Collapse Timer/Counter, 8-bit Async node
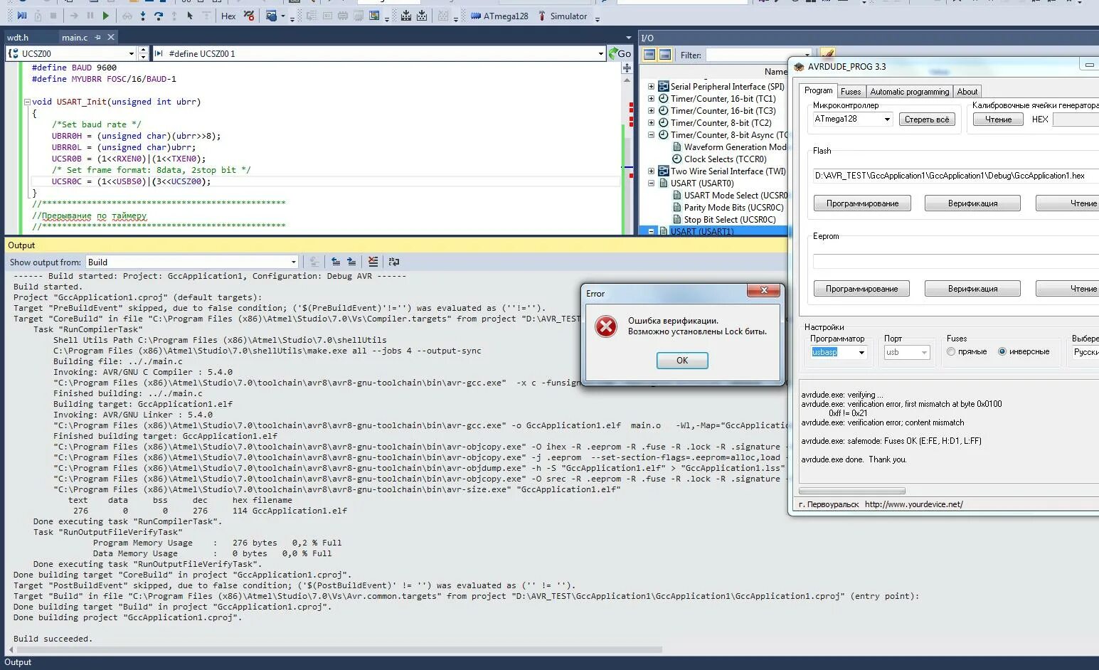This screenshot has width=1099, height=670. pos(651,135)
